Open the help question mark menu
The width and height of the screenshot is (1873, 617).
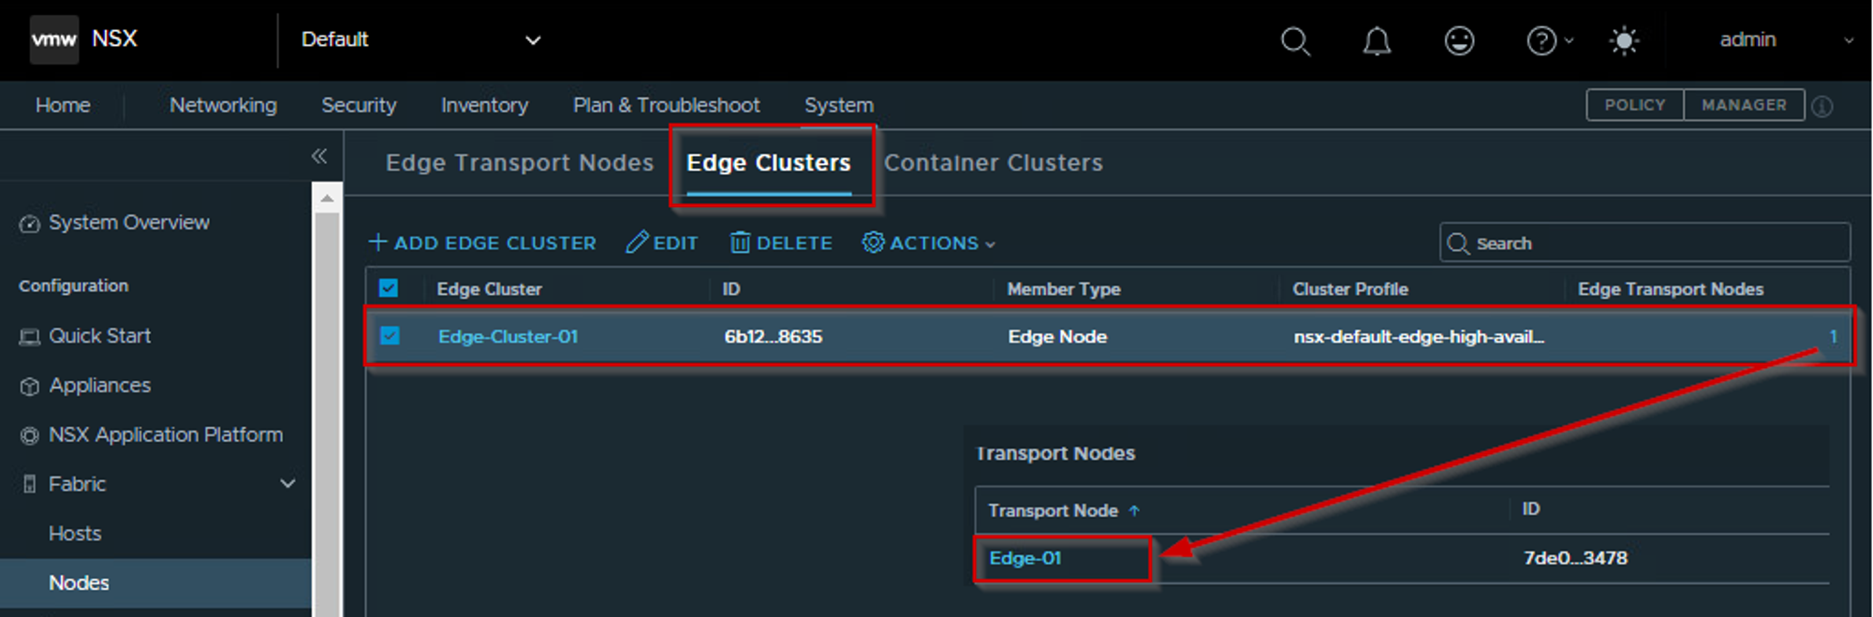(x=1541, y=41)
